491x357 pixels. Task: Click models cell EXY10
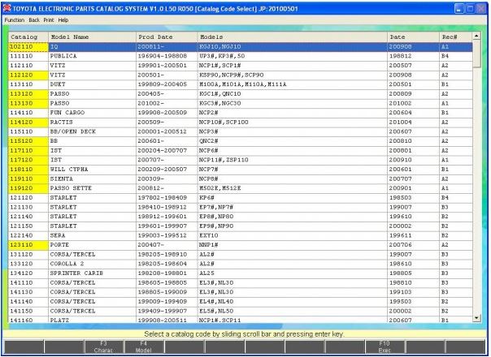point(293,235)
